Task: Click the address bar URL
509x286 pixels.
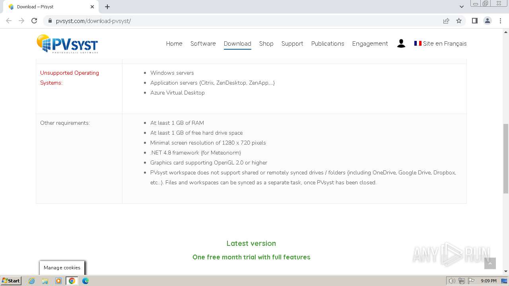Action: 93,21
